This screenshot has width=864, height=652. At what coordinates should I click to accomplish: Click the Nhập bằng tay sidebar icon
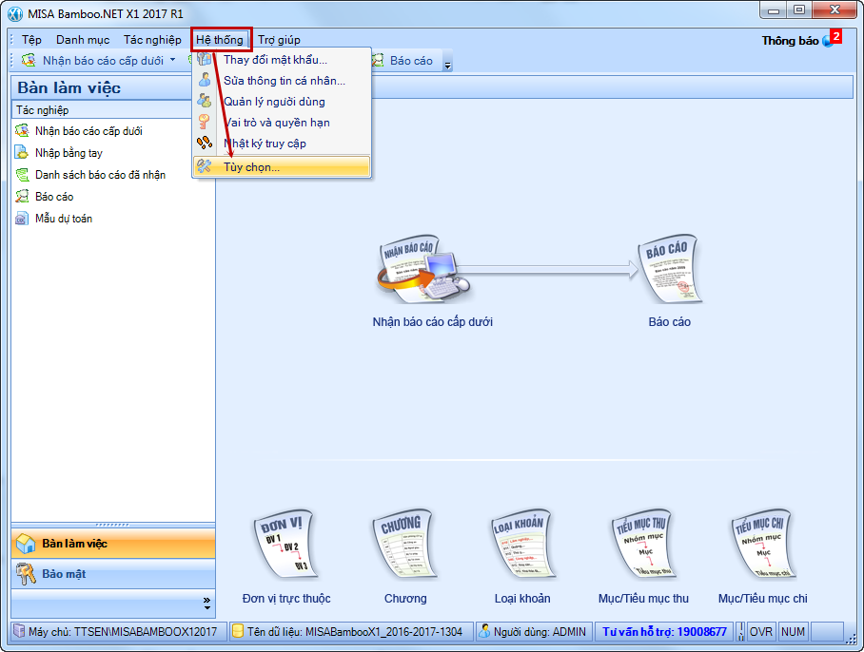(x=22, y=152)
